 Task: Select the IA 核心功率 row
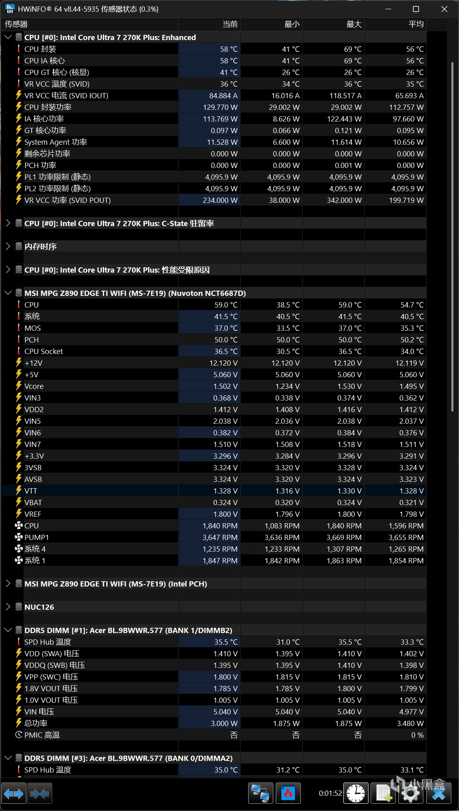214,119
